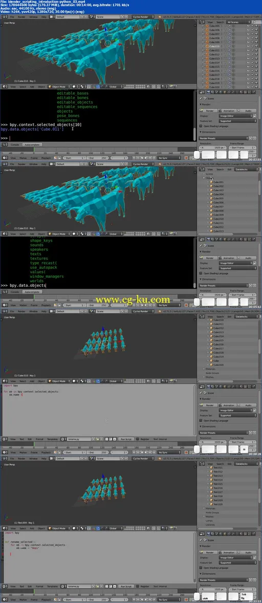This screenshot has height=603, width=262.
Task: Click Test.019 object icon in the 00:11:15 outliner
Action: click(x=212, y=500)
